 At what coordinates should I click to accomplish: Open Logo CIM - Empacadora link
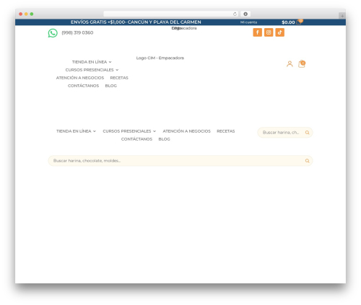(x=160, y=58)
